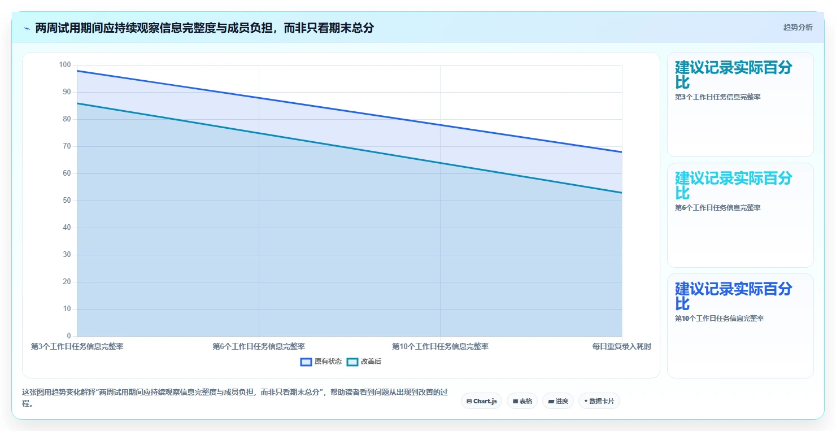Click the headline starting 两周试用期间
The width and height of the screenshot is (836, 431).
click(x=204, y=28)
